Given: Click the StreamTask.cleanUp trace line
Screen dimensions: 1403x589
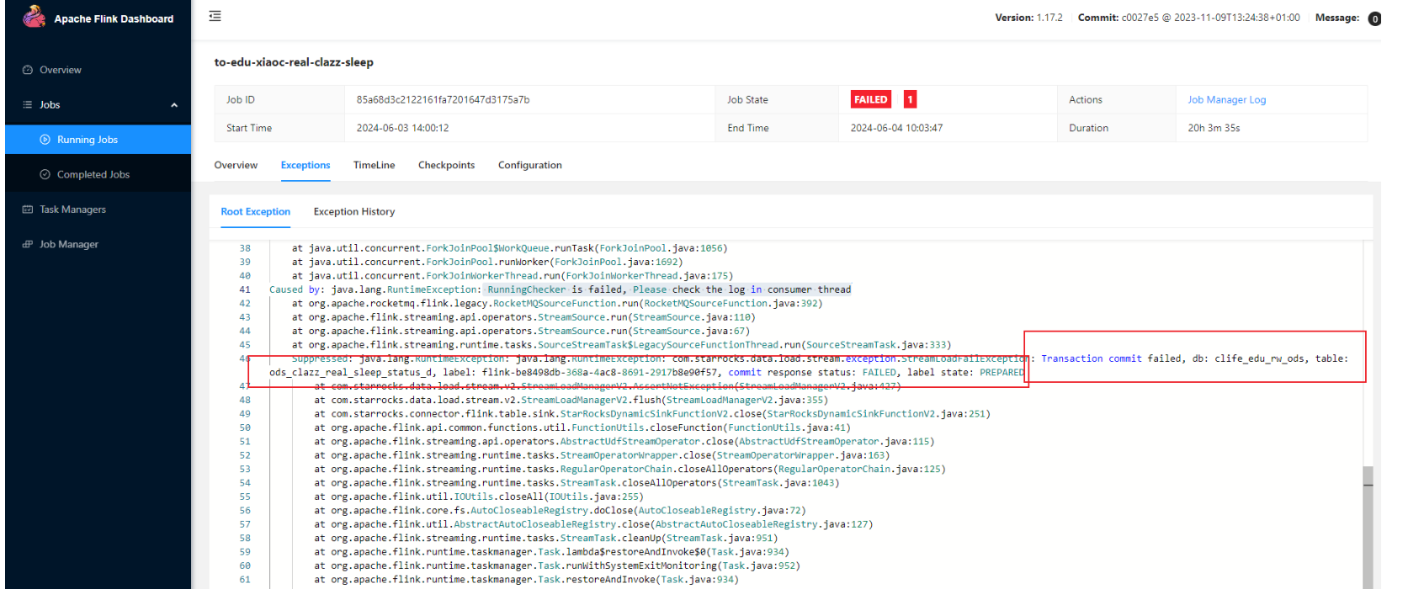Looking at the screenshot, I should coord(546,539).
